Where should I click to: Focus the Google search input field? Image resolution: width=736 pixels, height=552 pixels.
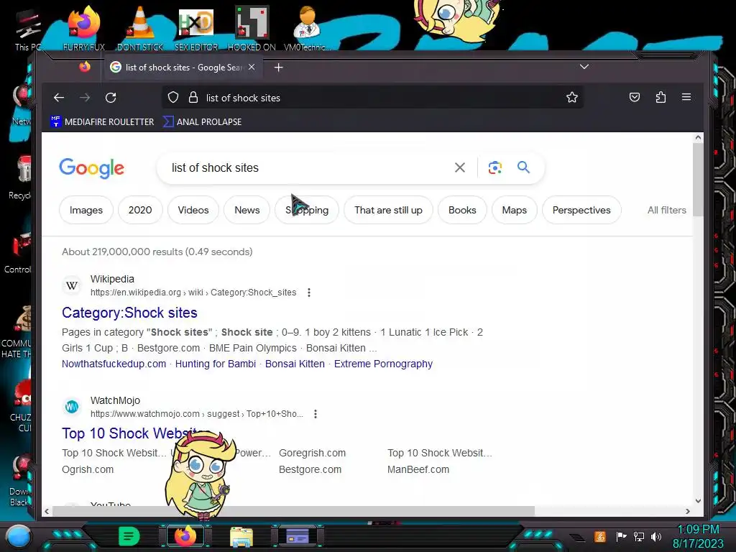point(305,167)
